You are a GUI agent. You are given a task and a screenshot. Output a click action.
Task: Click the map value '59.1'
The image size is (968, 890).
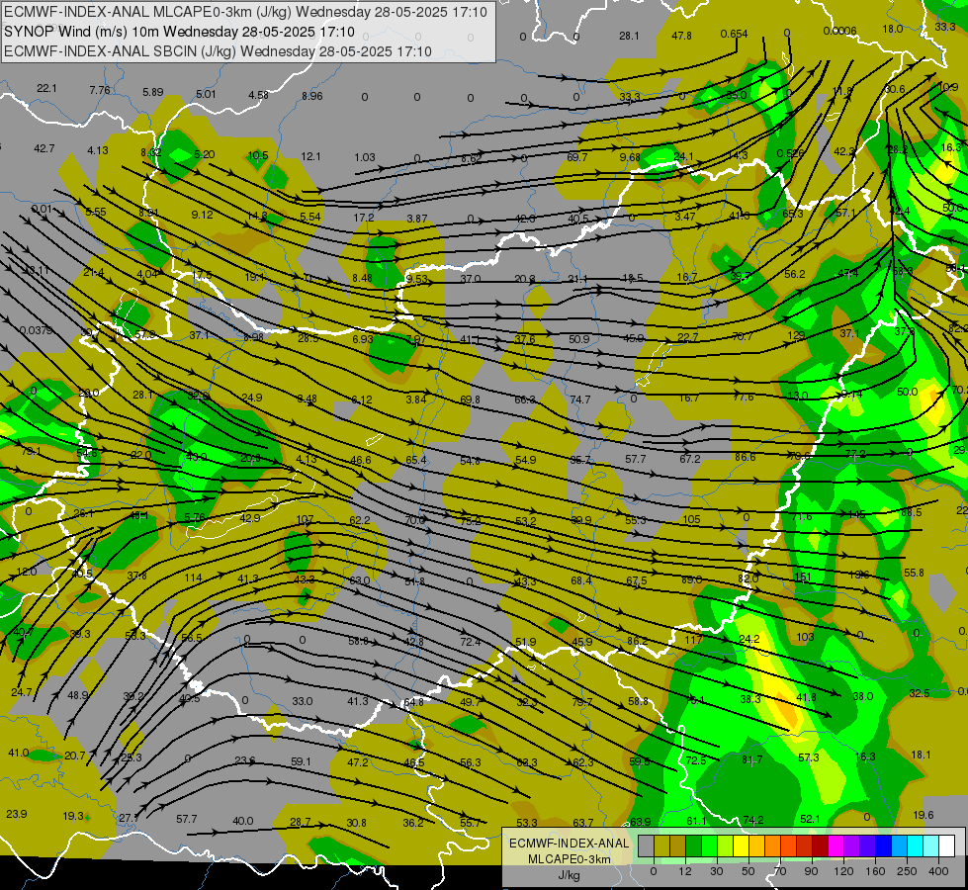click(x=301, y=761)
